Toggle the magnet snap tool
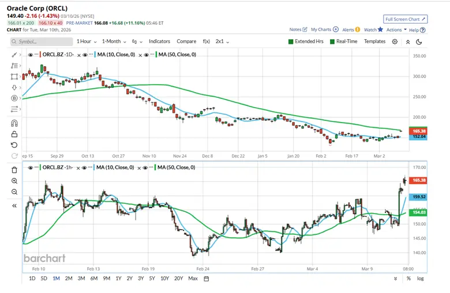The height and width of the screenshot is (293, 450). click(14, 123)
